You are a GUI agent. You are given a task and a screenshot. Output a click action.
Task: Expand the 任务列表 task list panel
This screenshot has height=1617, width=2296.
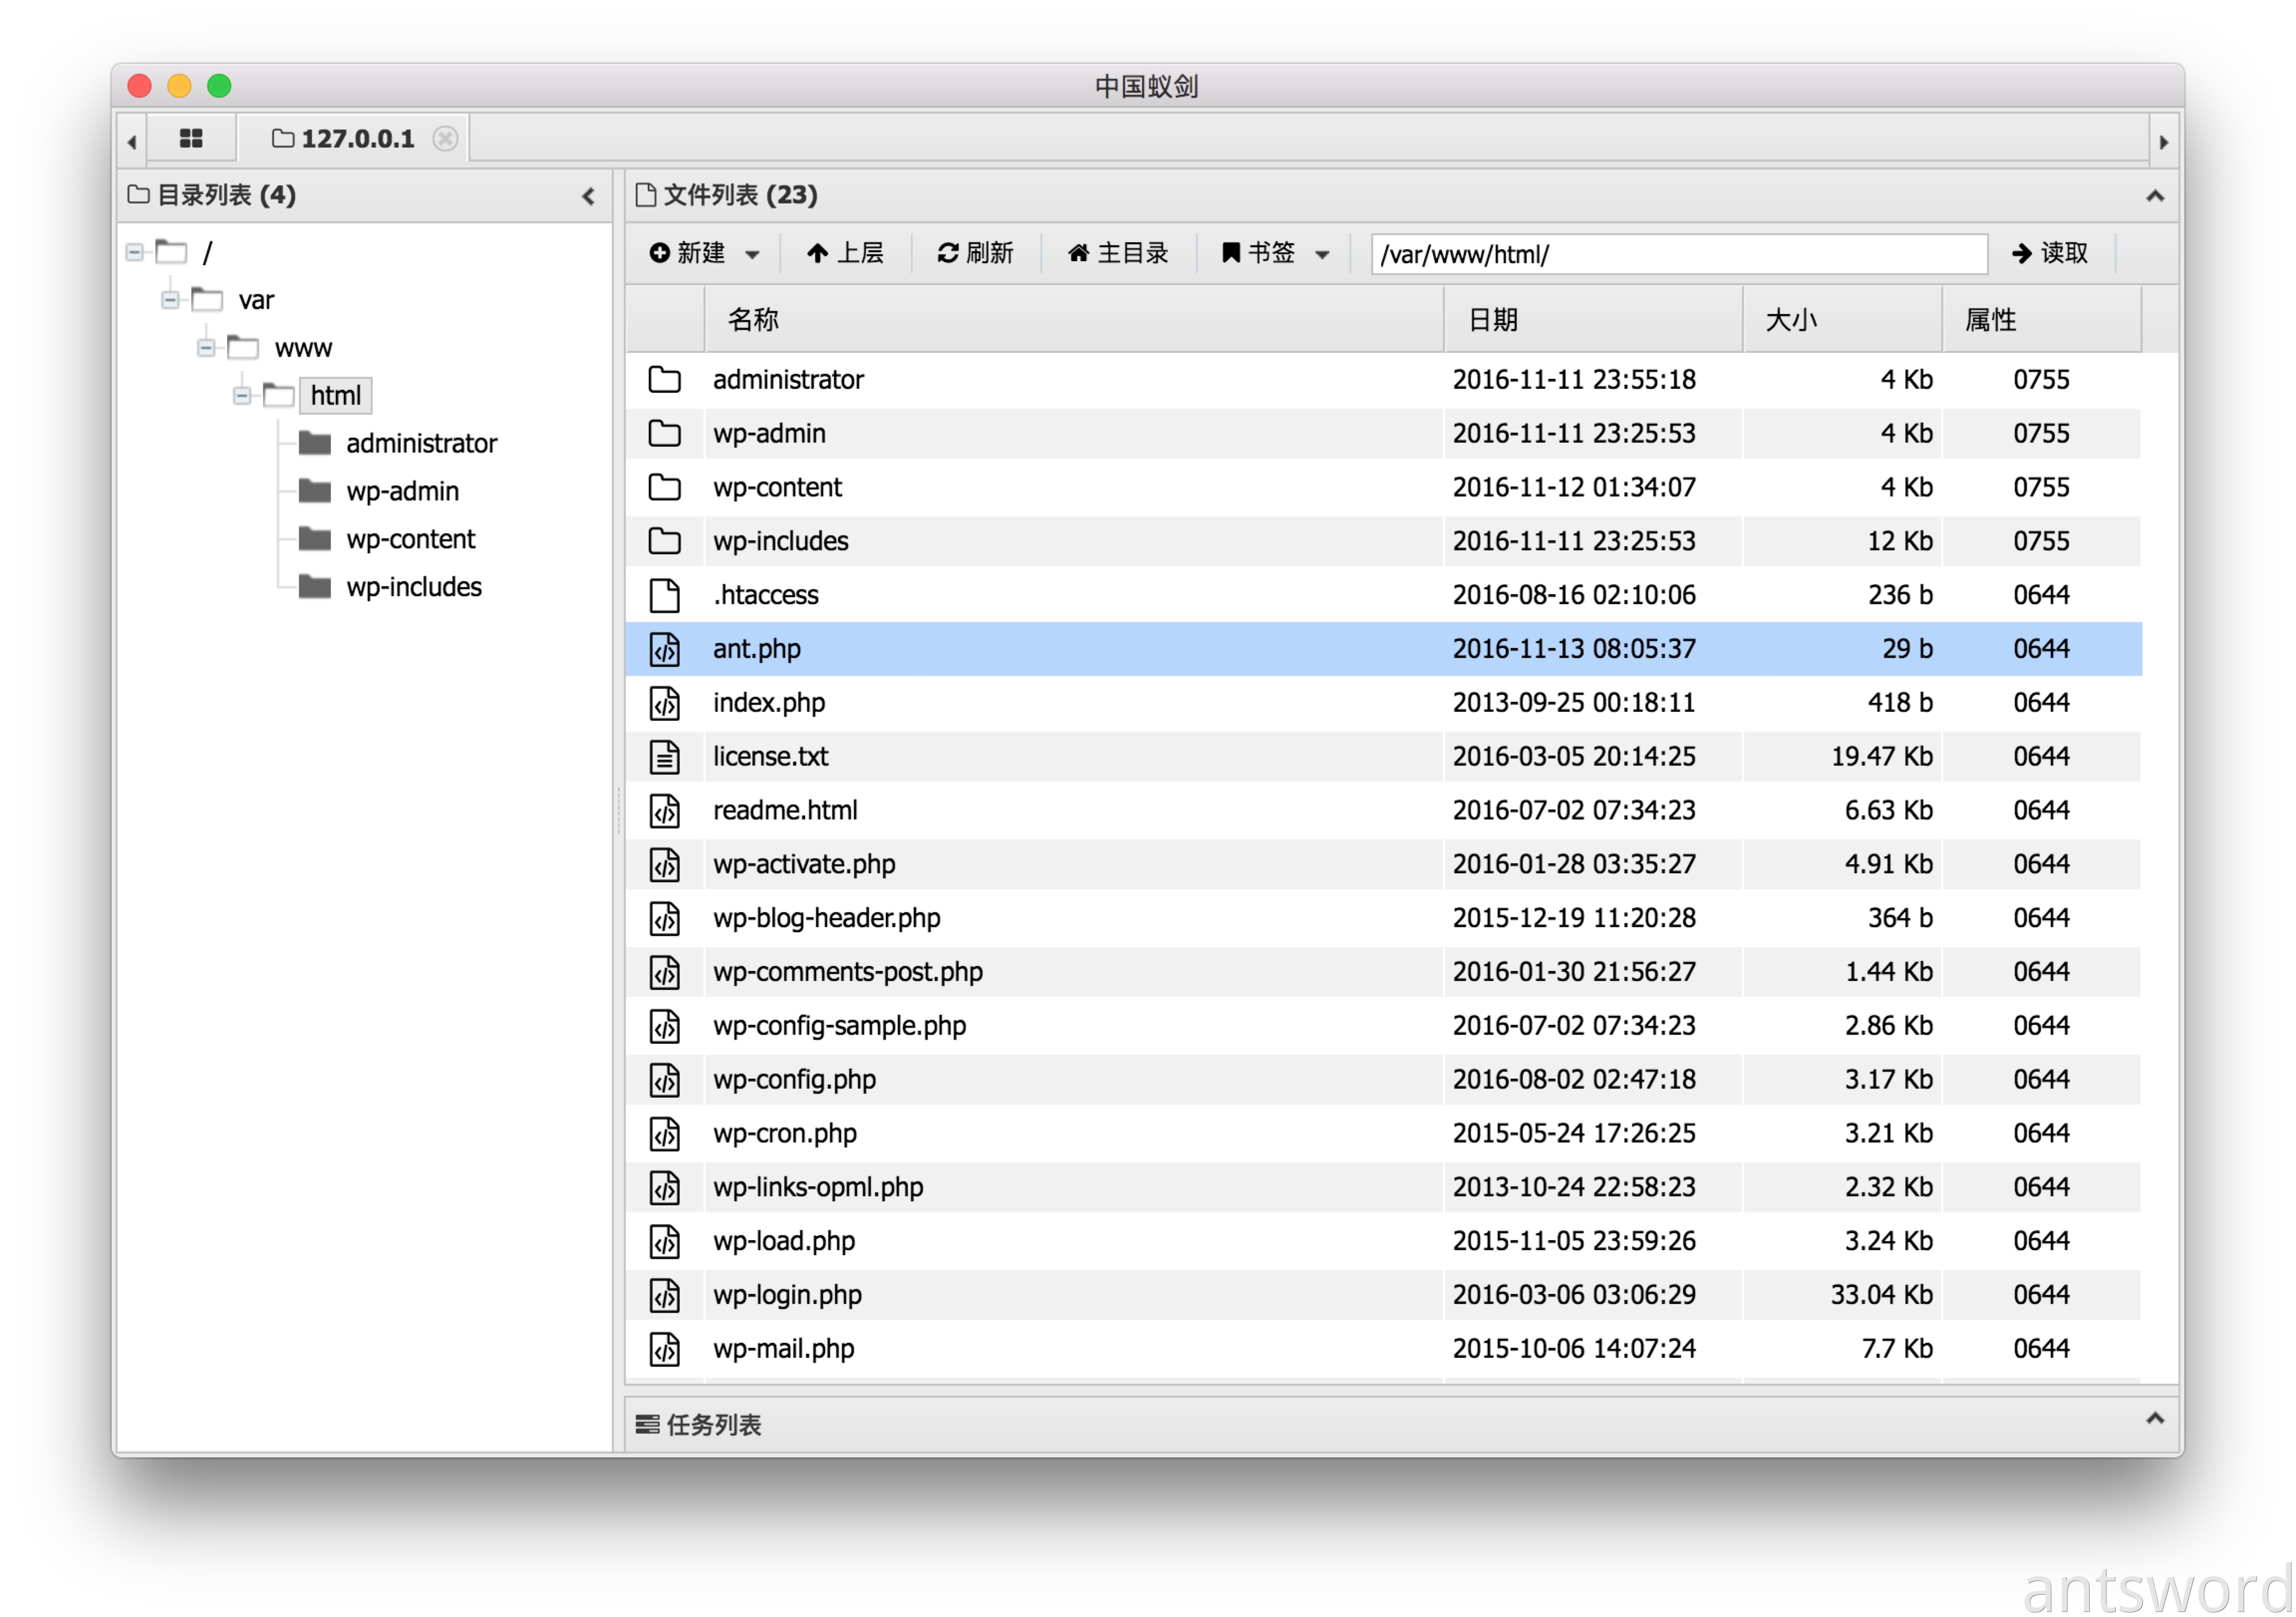2154,1419
